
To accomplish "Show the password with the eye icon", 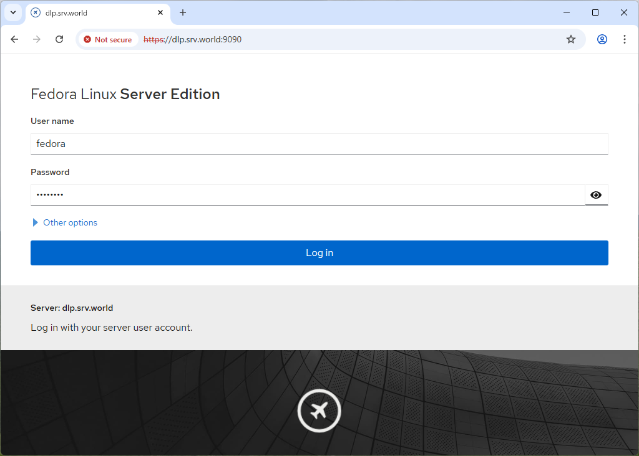I will click(596, 195).
